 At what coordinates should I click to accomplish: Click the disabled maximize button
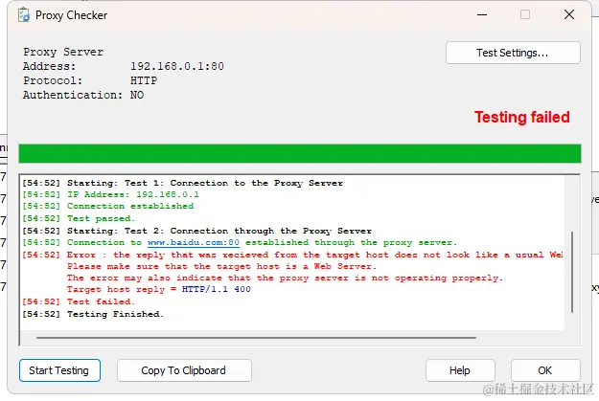525,14
